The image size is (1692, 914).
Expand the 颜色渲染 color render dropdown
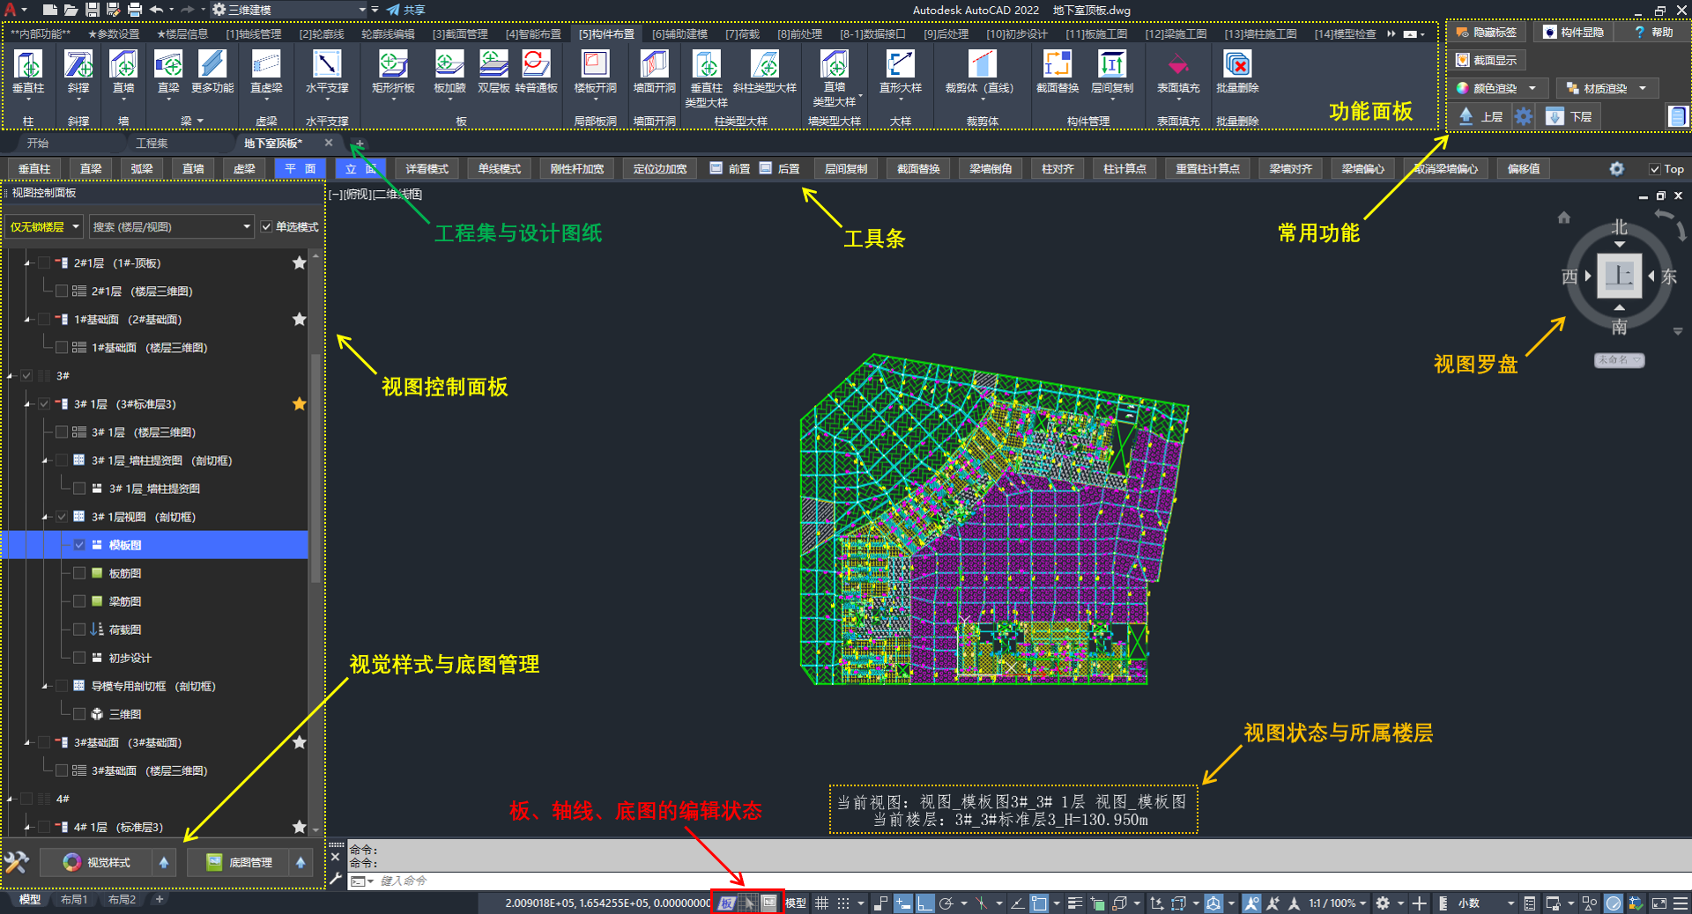(1532, 88)
